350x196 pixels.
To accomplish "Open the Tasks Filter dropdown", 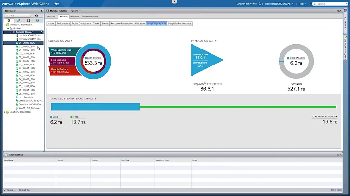I will pos(26,190).
